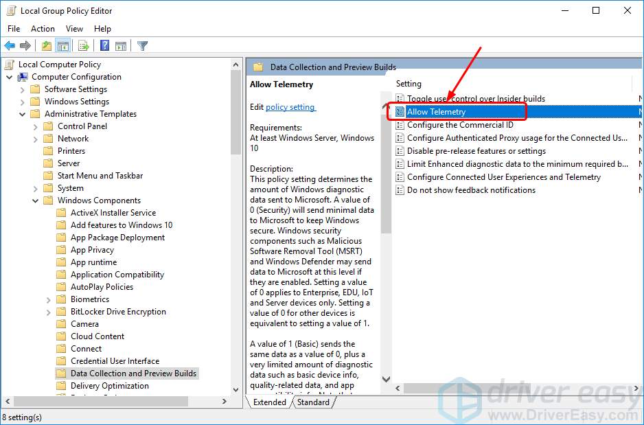Switch to the Standard tab
The image size is (644, 425).
[x=313, y=402]
